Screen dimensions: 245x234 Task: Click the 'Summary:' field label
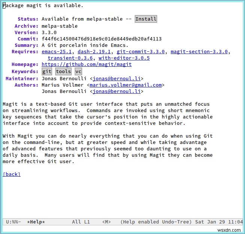pos(26,45)
